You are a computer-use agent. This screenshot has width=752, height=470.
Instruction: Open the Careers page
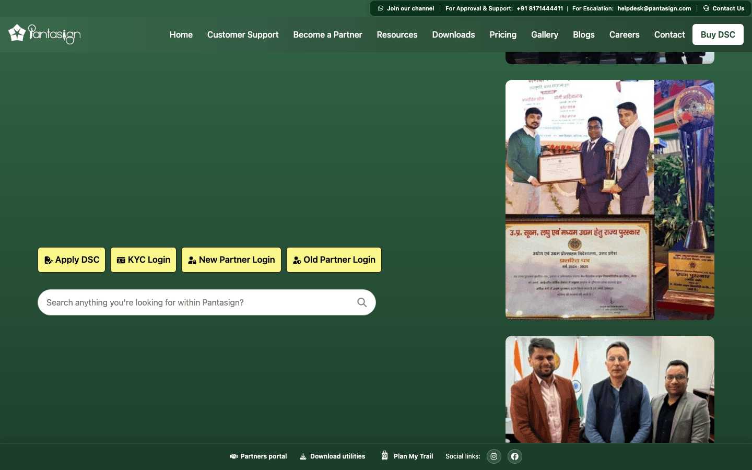click(x=624, y=34)
